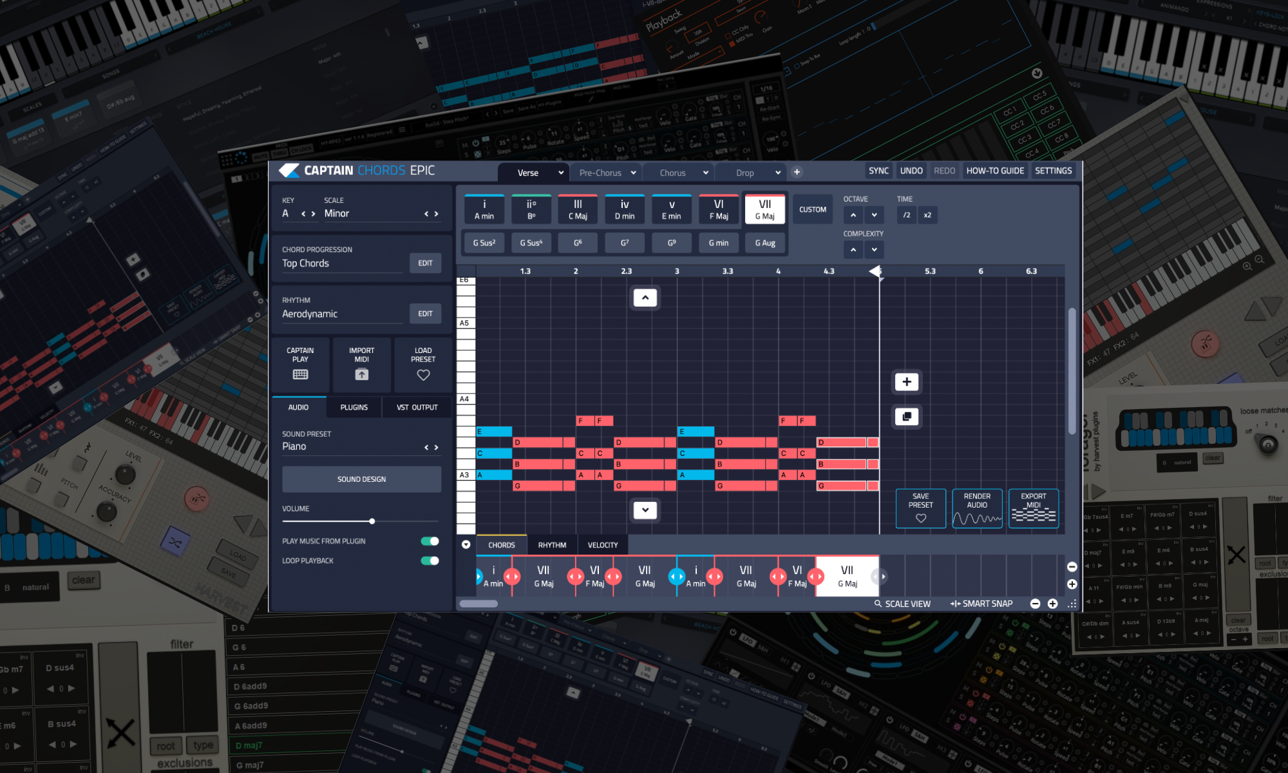
Task: Open the How-To Guide
Action: coord(994,171)
